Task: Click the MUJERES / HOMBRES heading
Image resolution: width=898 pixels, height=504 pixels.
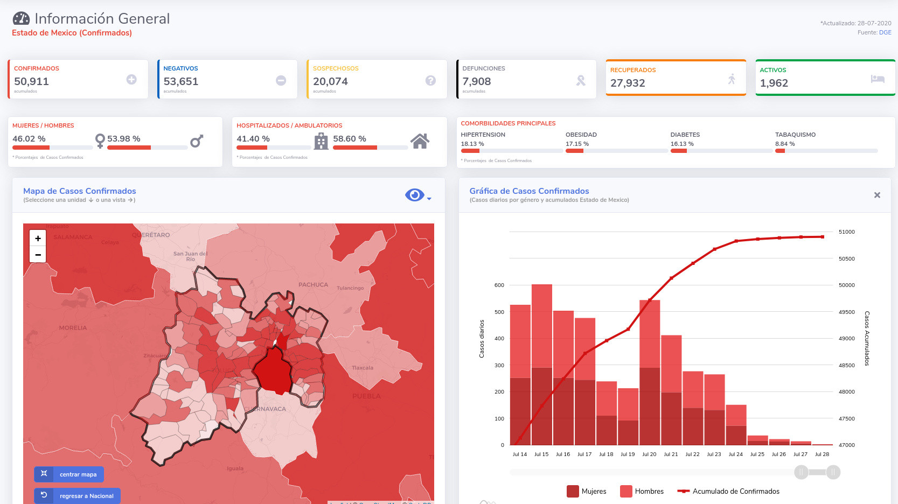Action: click(x=43, y=125)
